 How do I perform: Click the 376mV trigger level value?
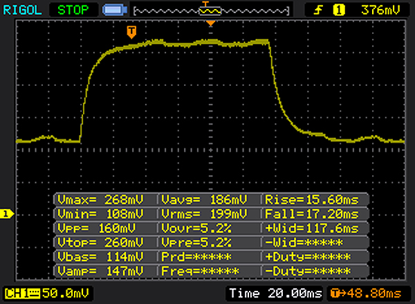tap(380, 10)
